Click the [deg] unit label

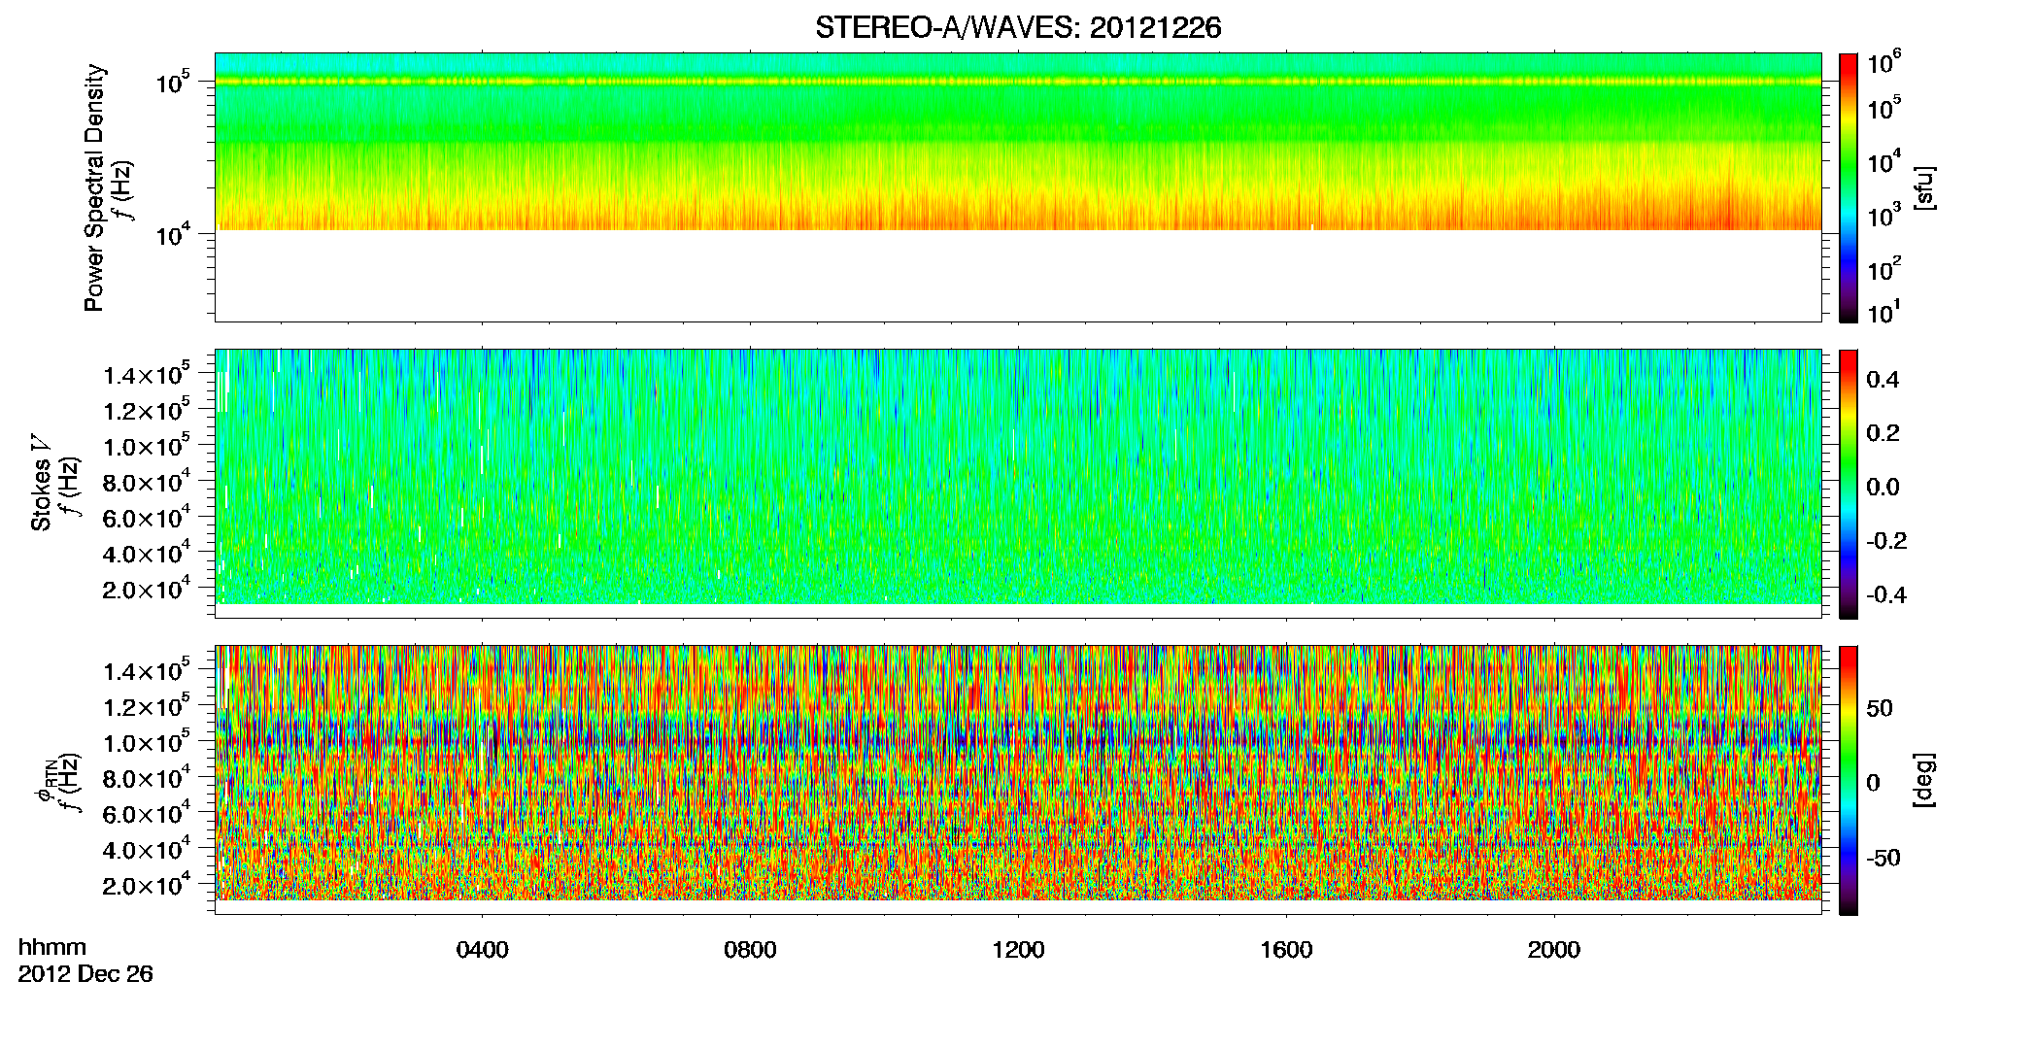pyautogui.click(x=1924, y=780)
